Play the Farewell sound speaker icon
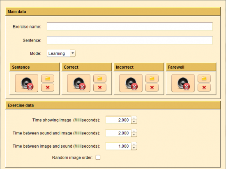 coord(183,83)
